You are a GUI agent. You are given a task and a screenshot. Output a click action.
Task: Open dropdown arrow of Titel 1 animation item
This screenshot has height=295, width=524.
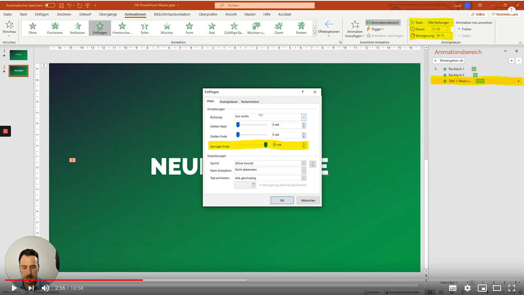click(519, 81)
